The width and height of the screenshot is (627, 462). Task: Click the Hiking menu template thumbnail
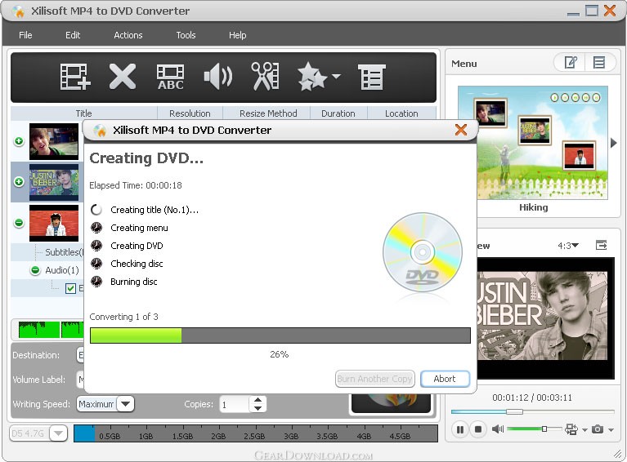[533, 143]
